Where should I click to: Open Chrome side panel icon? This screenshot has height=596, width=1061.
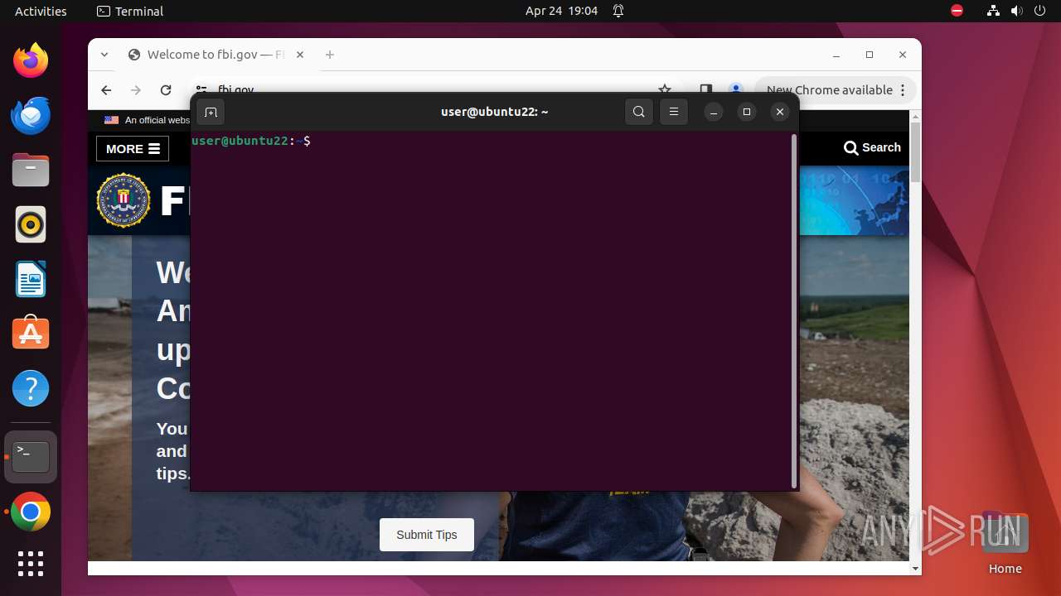[x=705, y=90]
